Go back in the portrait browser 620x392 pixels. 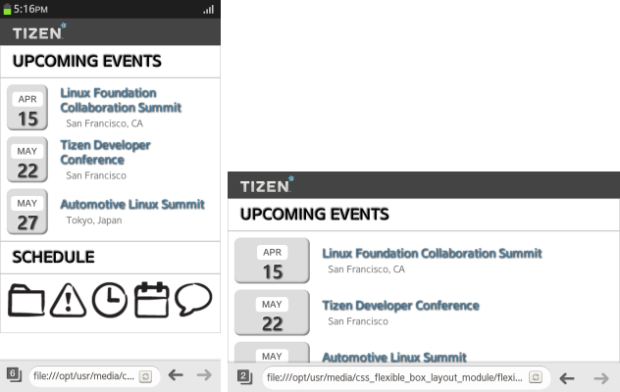(x=176, y=374)
